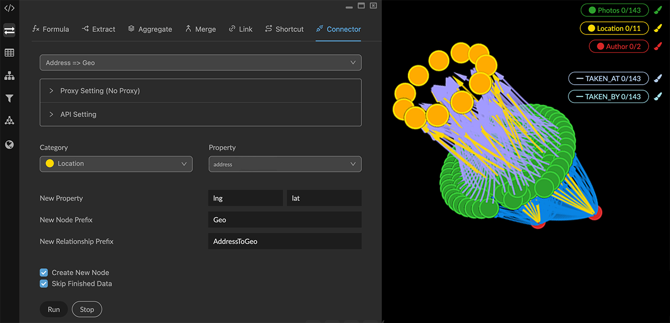Click the green Photos paintbrush icon
Viewport: 670px width, 323px height.
tap(658, 10)
